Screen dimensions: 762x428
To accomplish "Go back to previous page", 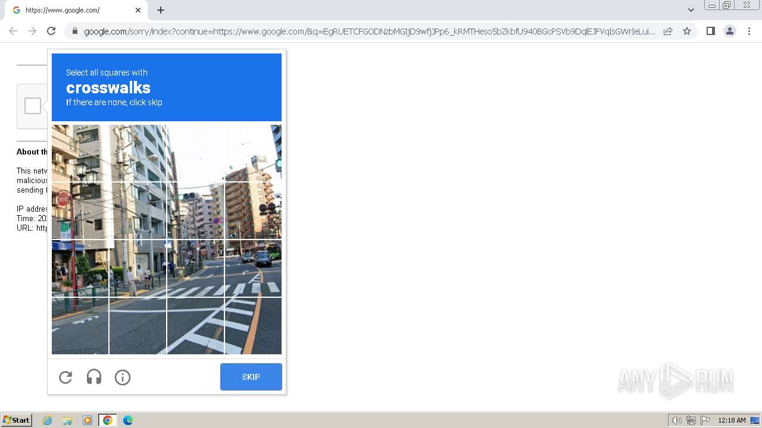I will point(13,31).
